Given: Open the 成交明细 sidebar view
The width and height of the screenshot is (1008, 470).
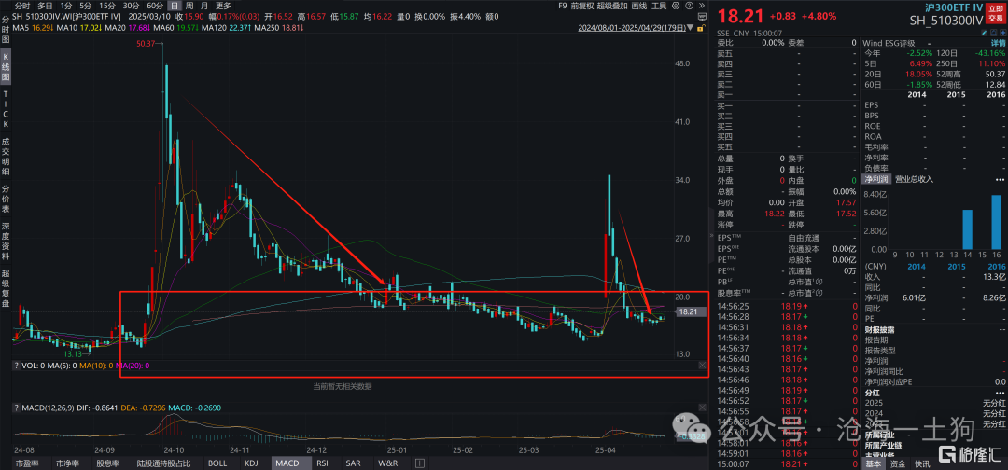Looking at the screenshot, I should point(6,156).
